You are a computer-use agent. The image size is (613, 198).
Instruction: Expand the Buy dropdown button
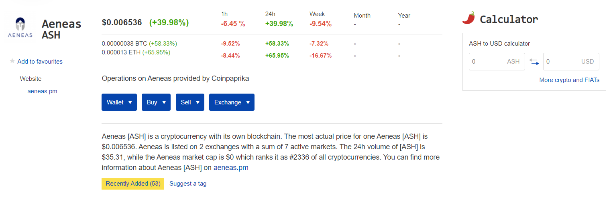point(156,102)
